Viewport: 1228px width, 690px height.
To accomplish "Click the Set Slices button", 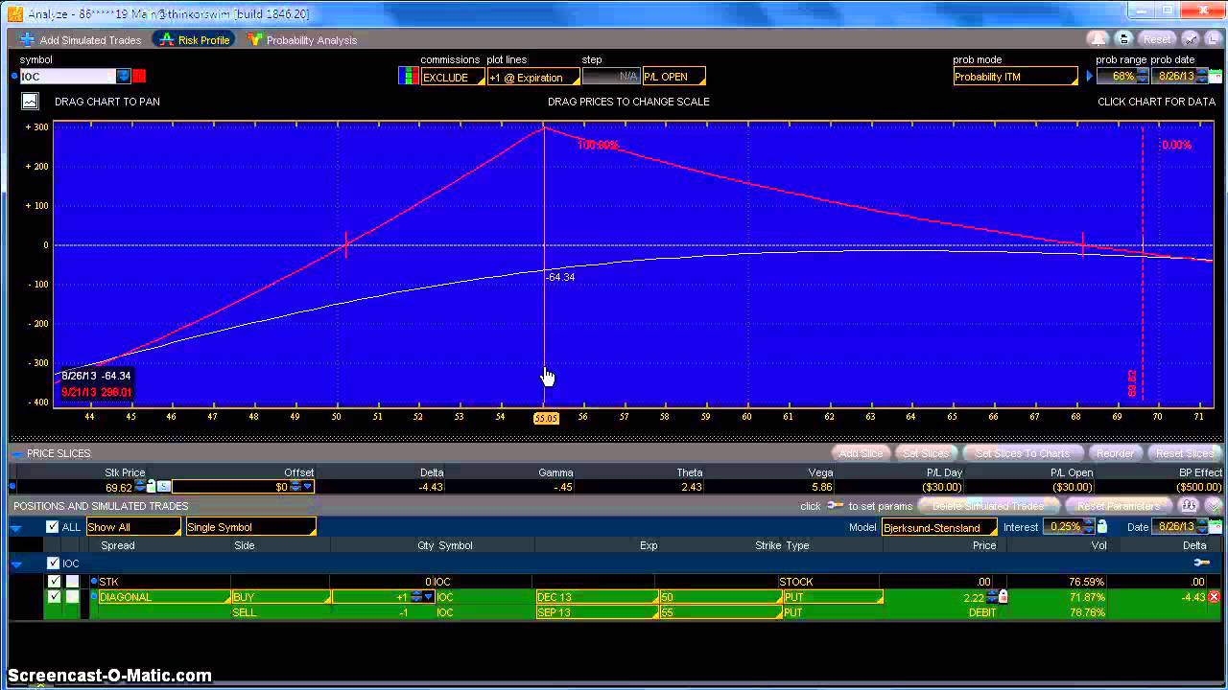I will coord(925,453).
